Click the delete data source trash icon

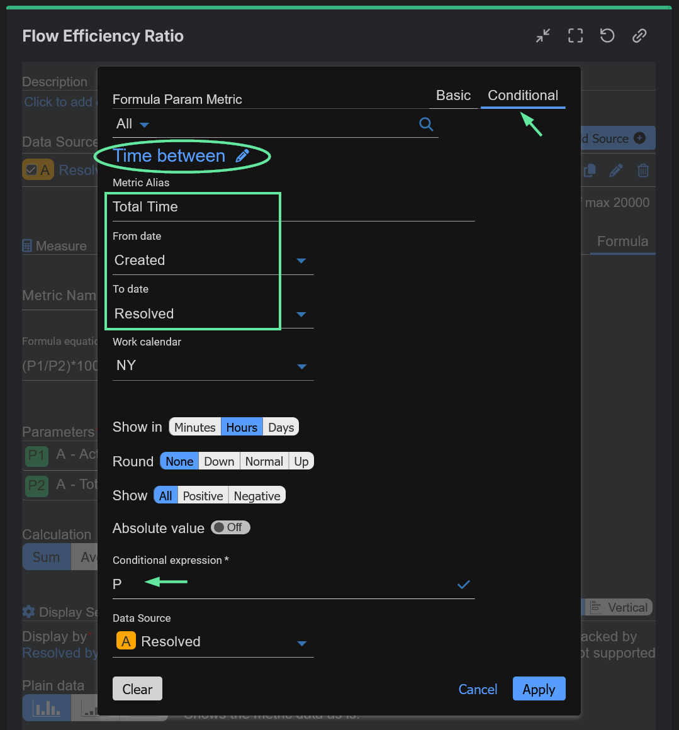(643, 171)
